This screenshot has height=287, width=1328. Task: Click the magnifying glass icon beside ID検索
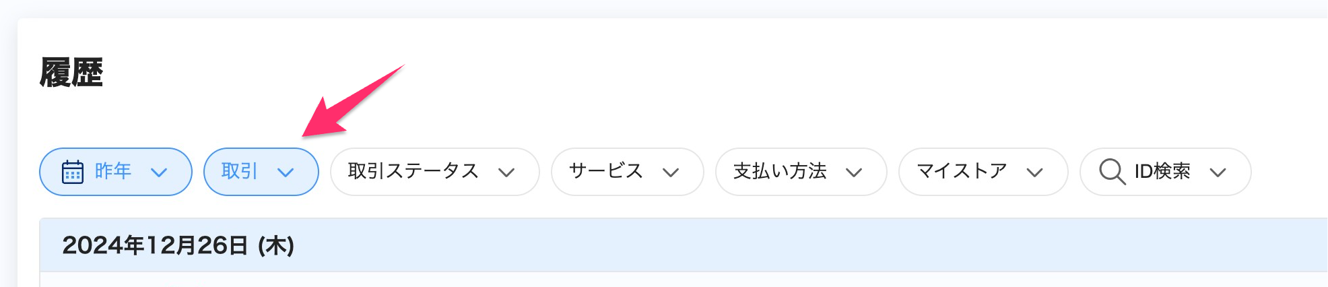(x=1112, y=172)
